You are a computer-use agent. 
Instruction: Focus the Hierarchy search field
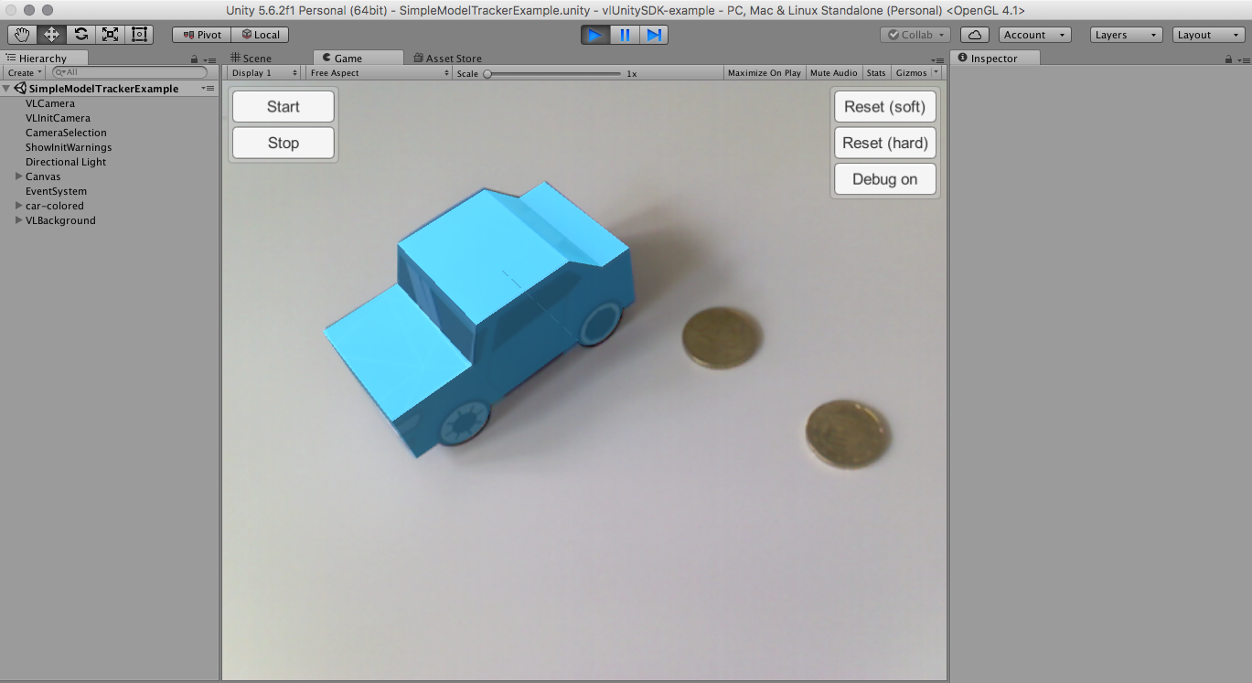coord(130,72)
